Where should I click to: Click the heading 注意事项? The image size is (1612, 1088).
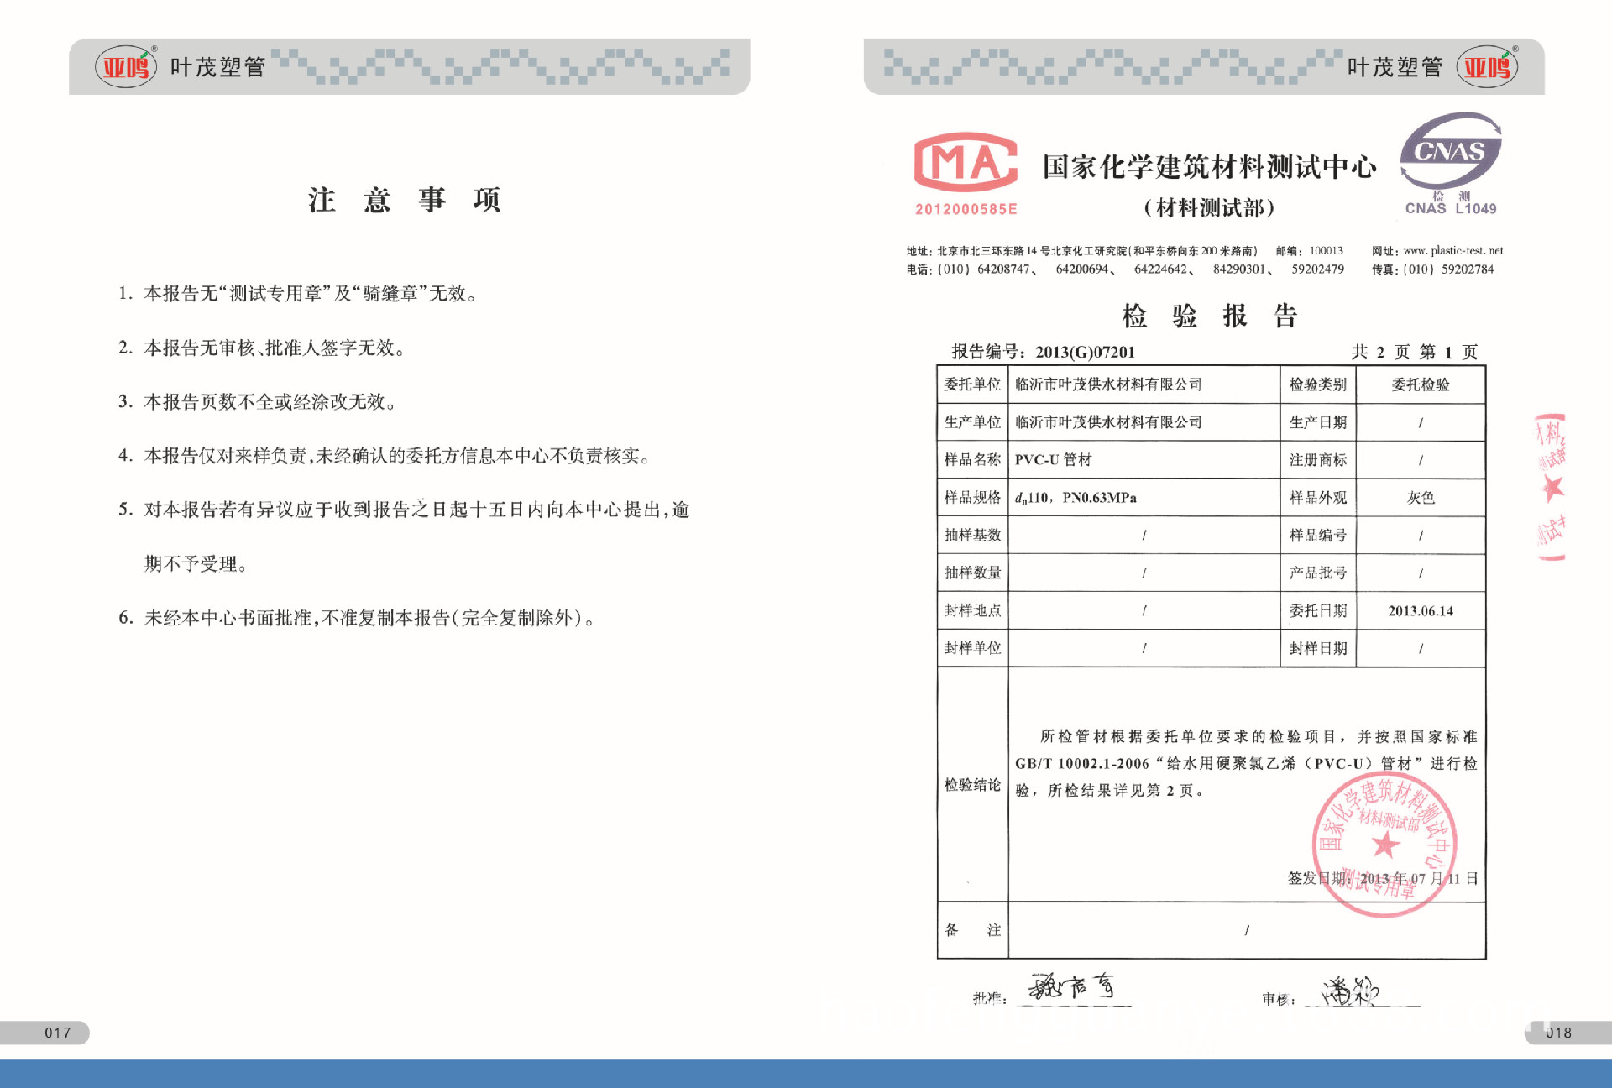tap(405, 200)
